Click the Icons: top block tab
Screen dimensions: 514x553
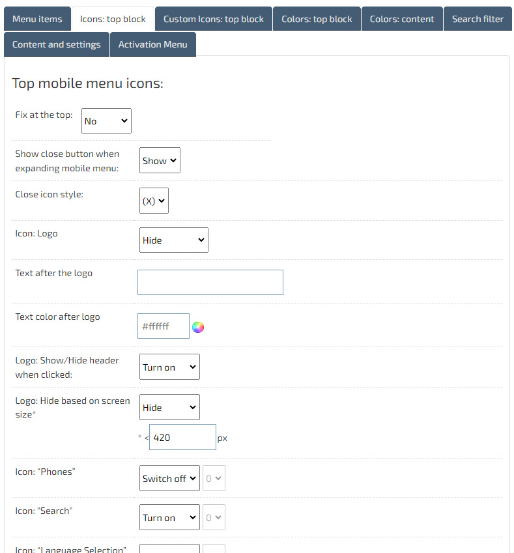click(x=113, y=19)
